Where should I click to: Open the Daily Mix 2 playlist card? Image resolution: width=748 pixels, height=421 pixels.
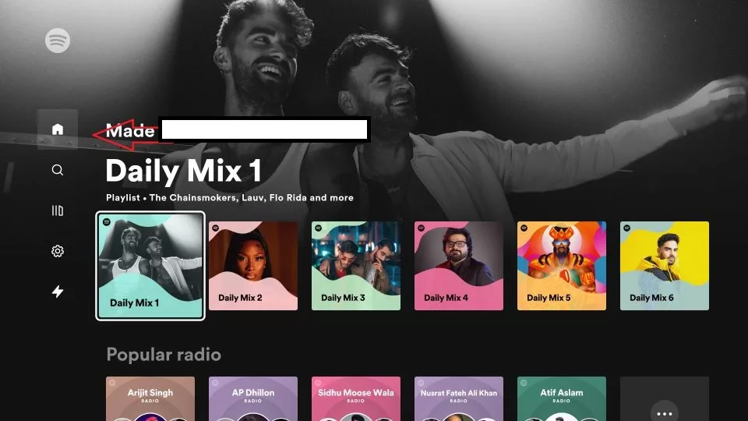click(x=253, y=266)
